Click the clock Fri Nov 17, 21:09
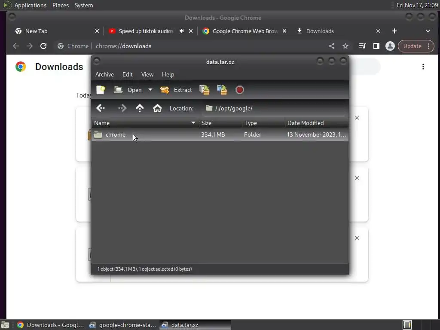440x330 pixels. tap(417, 5)
